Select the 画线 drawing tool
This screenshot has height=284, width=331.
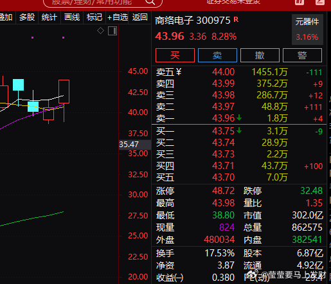tap(72, 17)
